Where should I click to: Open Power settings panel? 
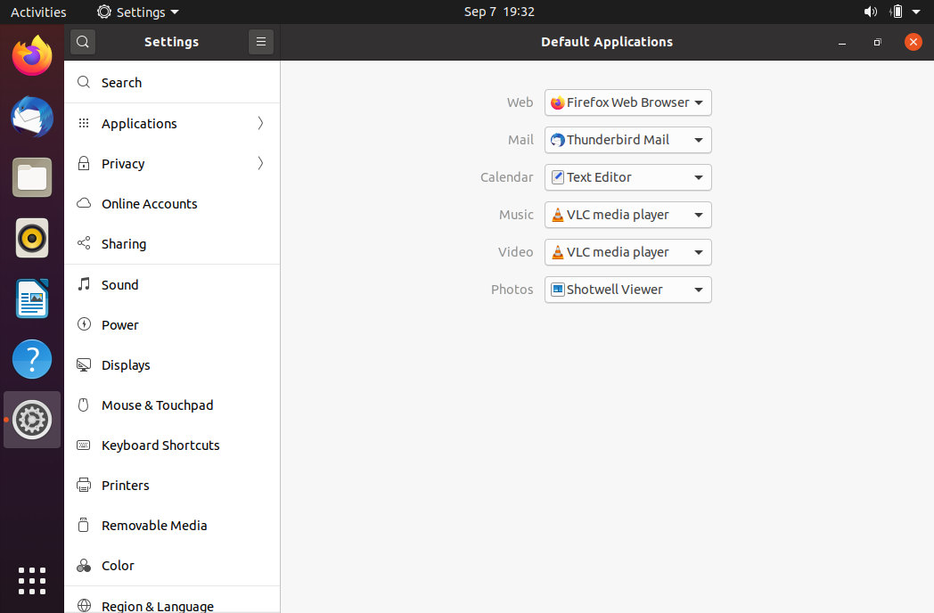[171, 324]
